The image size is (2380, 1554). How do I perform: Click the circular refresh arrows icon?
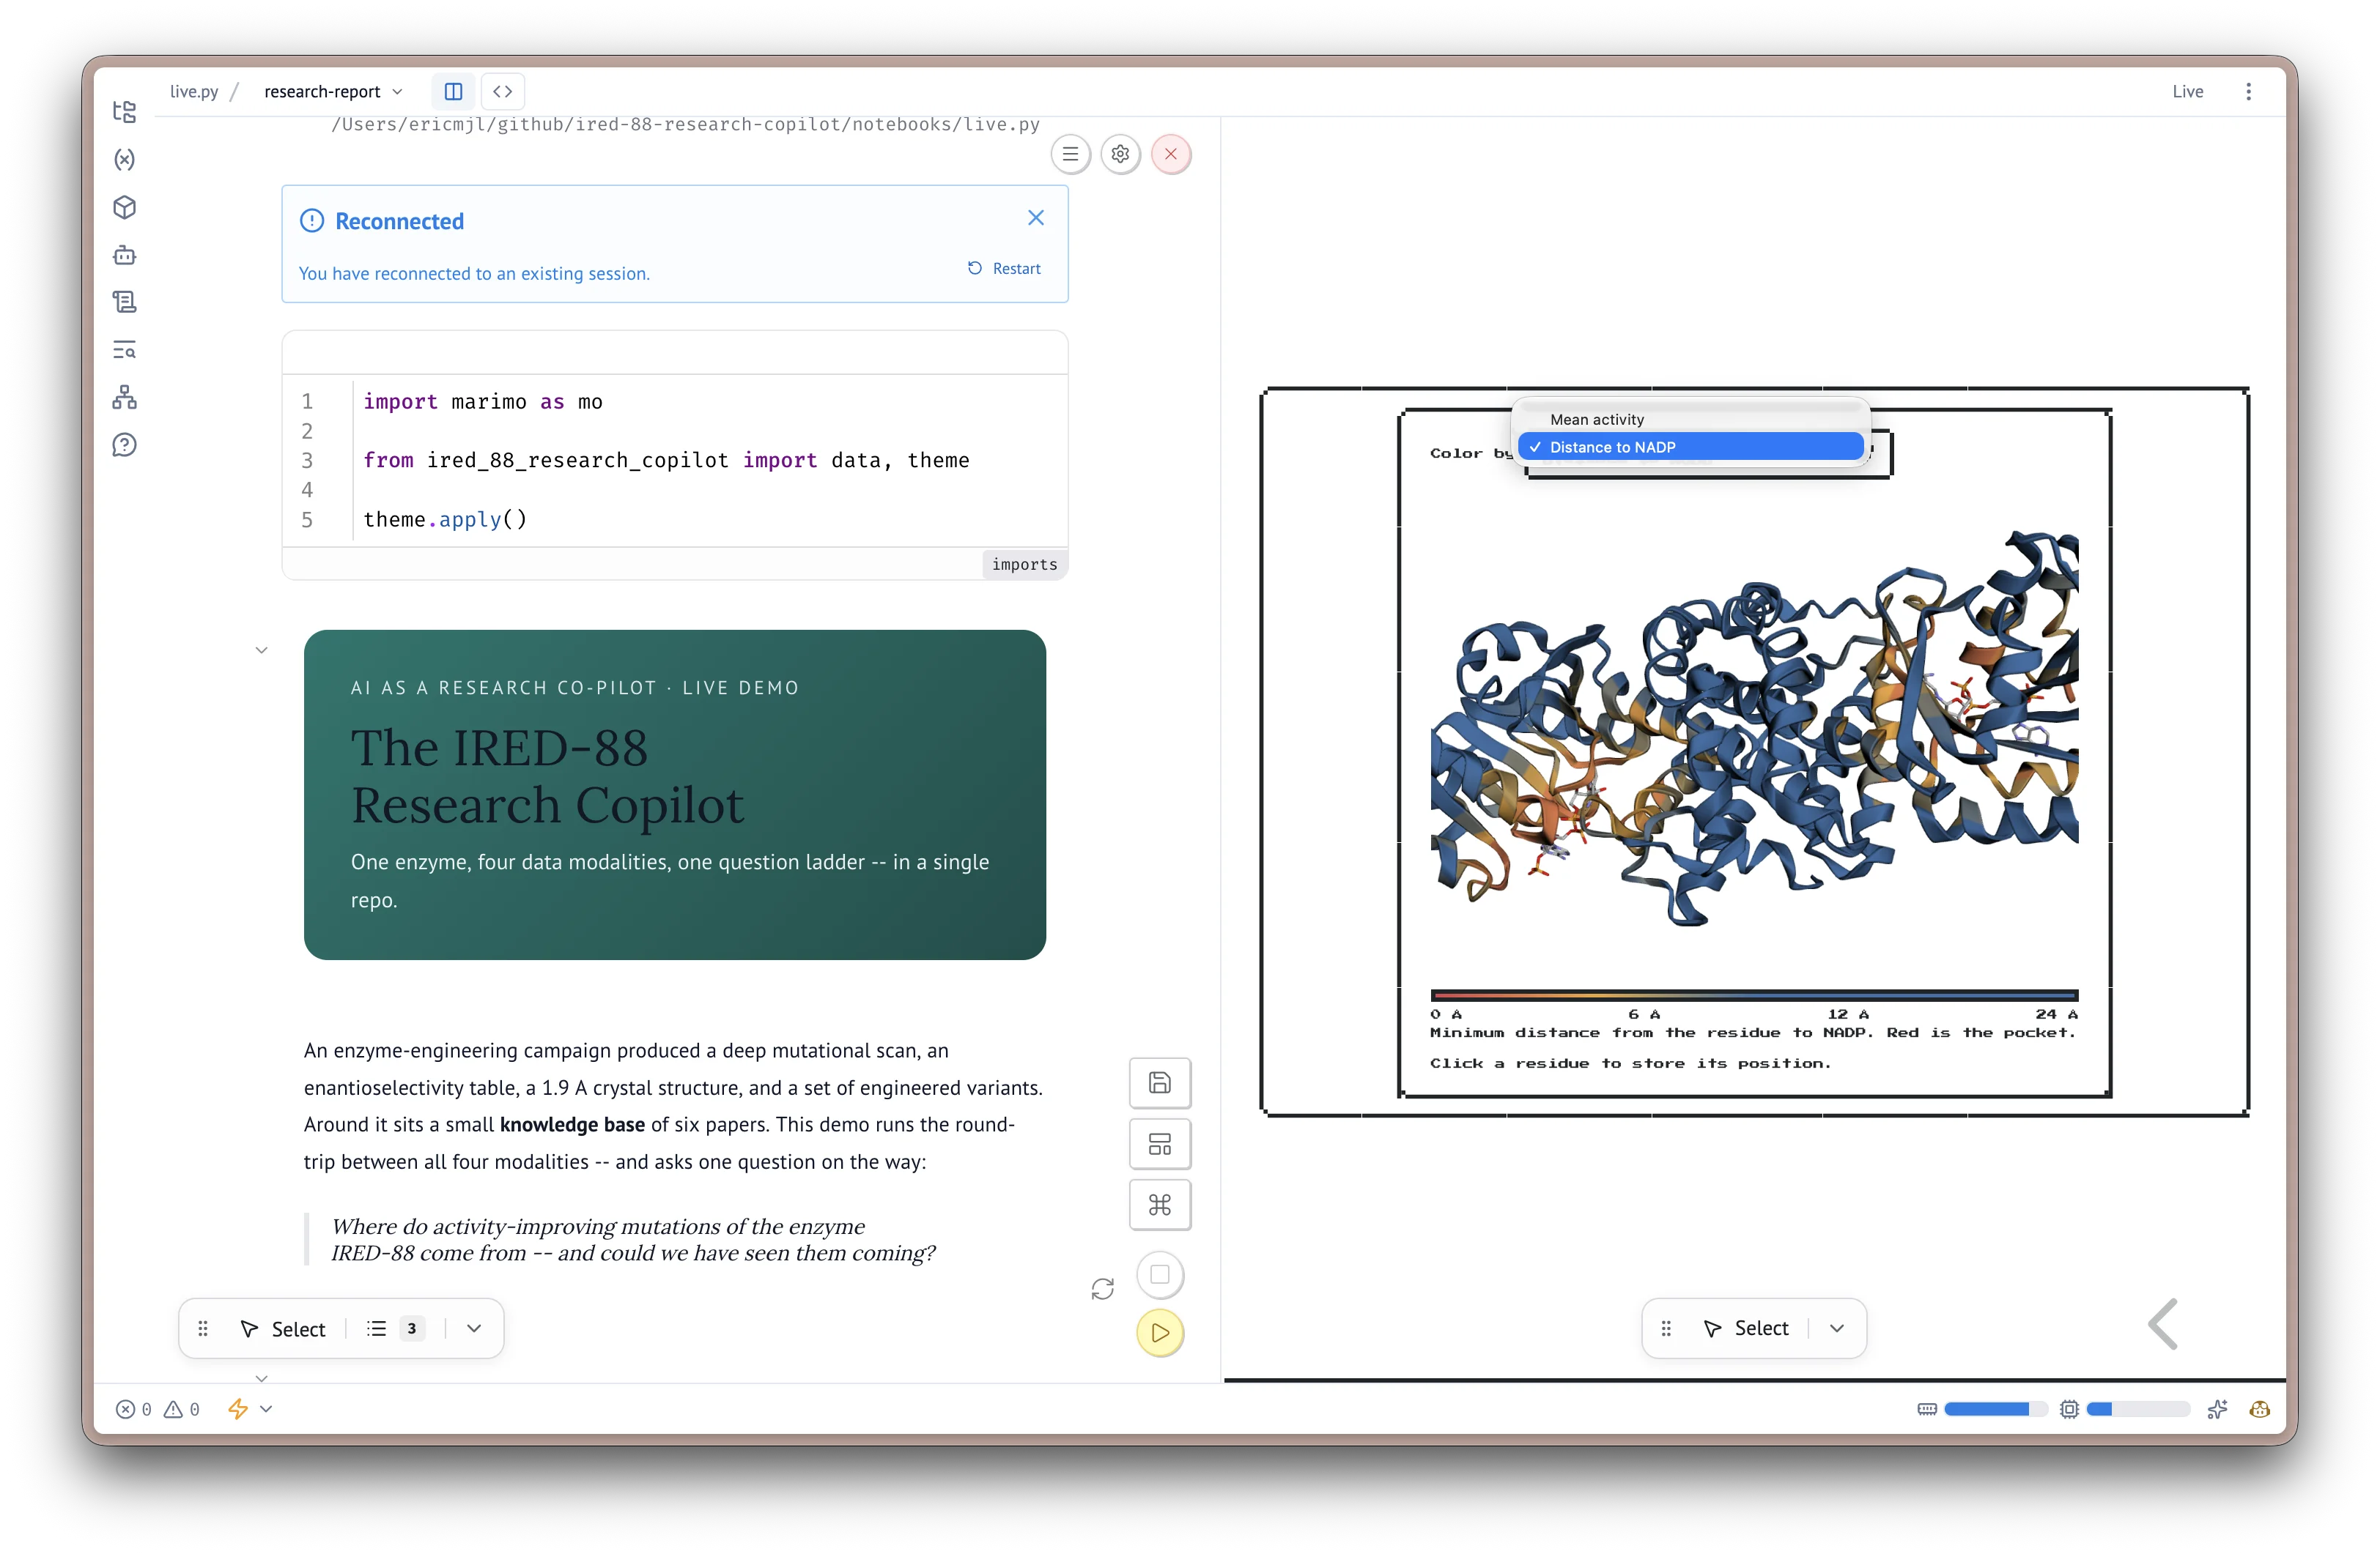point(1102,1289)
